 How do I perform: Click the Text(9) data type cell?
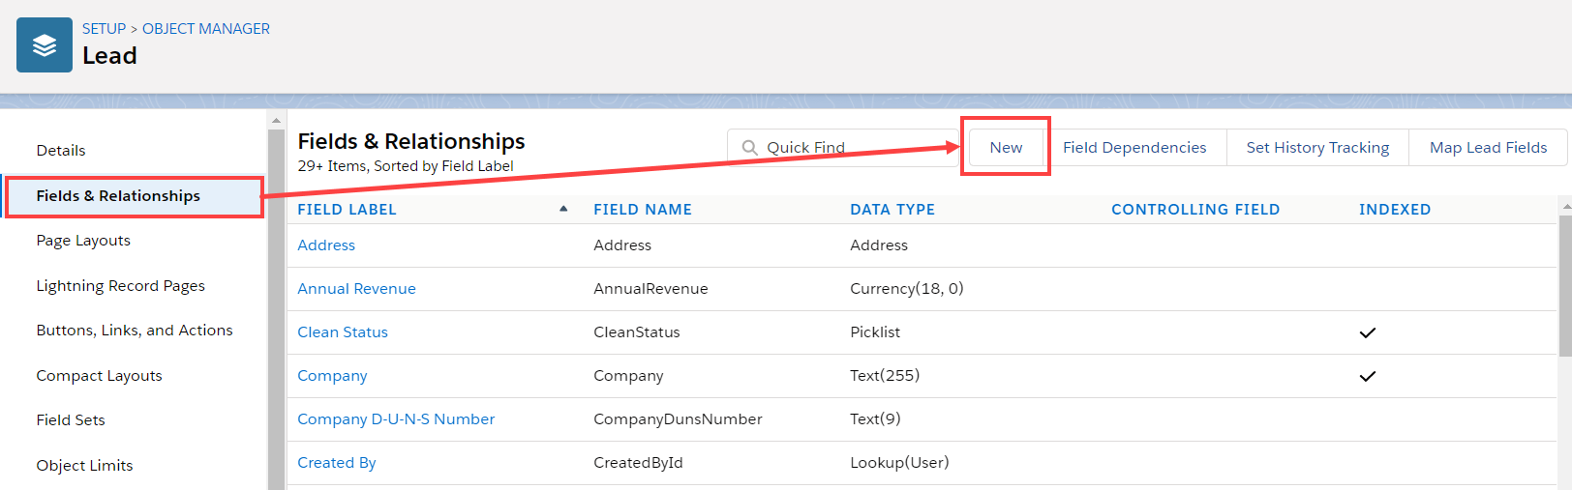click(875, 419)
